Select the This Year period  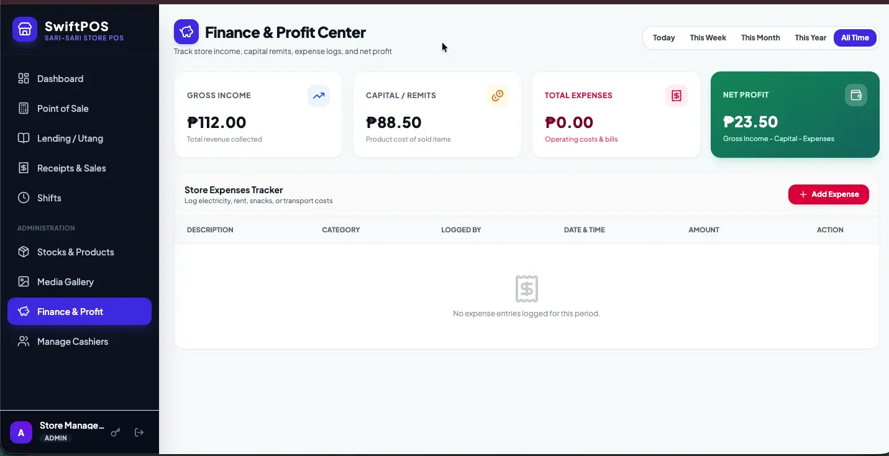[x=810, y=38]
